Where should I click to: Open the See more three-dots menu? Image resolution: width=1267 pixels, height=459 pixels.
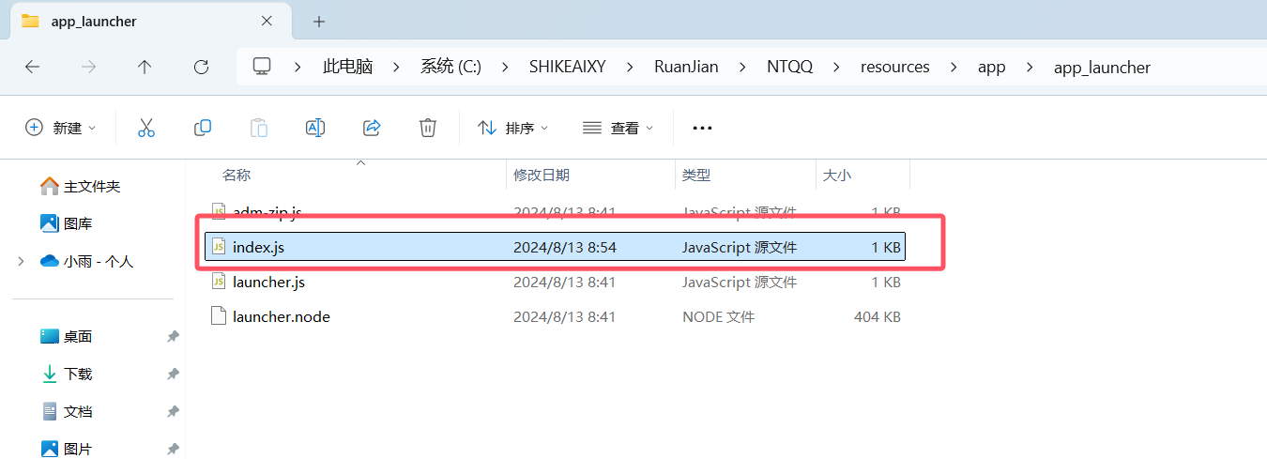(x=702, y=128)
